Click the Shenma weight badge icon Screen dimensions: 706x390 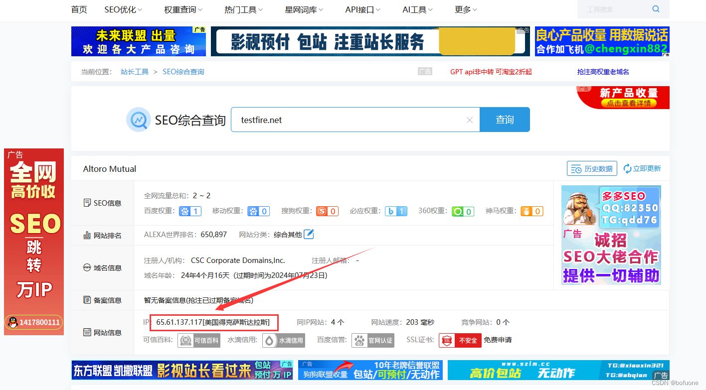(532, 211)
